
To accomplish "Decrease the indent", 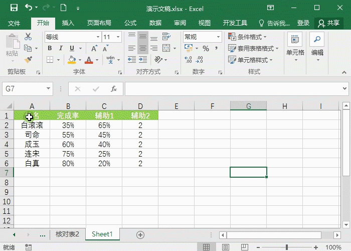I will (132, 60).
